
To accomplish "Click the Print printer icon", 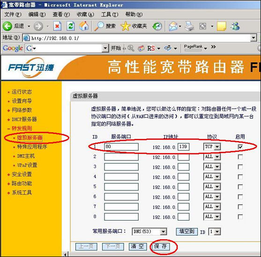I will (189, 26).
